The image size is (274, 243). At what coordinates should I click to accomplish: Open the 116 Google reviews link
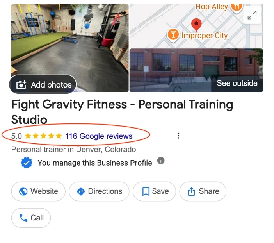pos(99,136)
